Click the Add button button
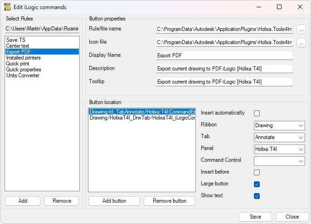Screen dimensions: 311x224 coord(114,201)
